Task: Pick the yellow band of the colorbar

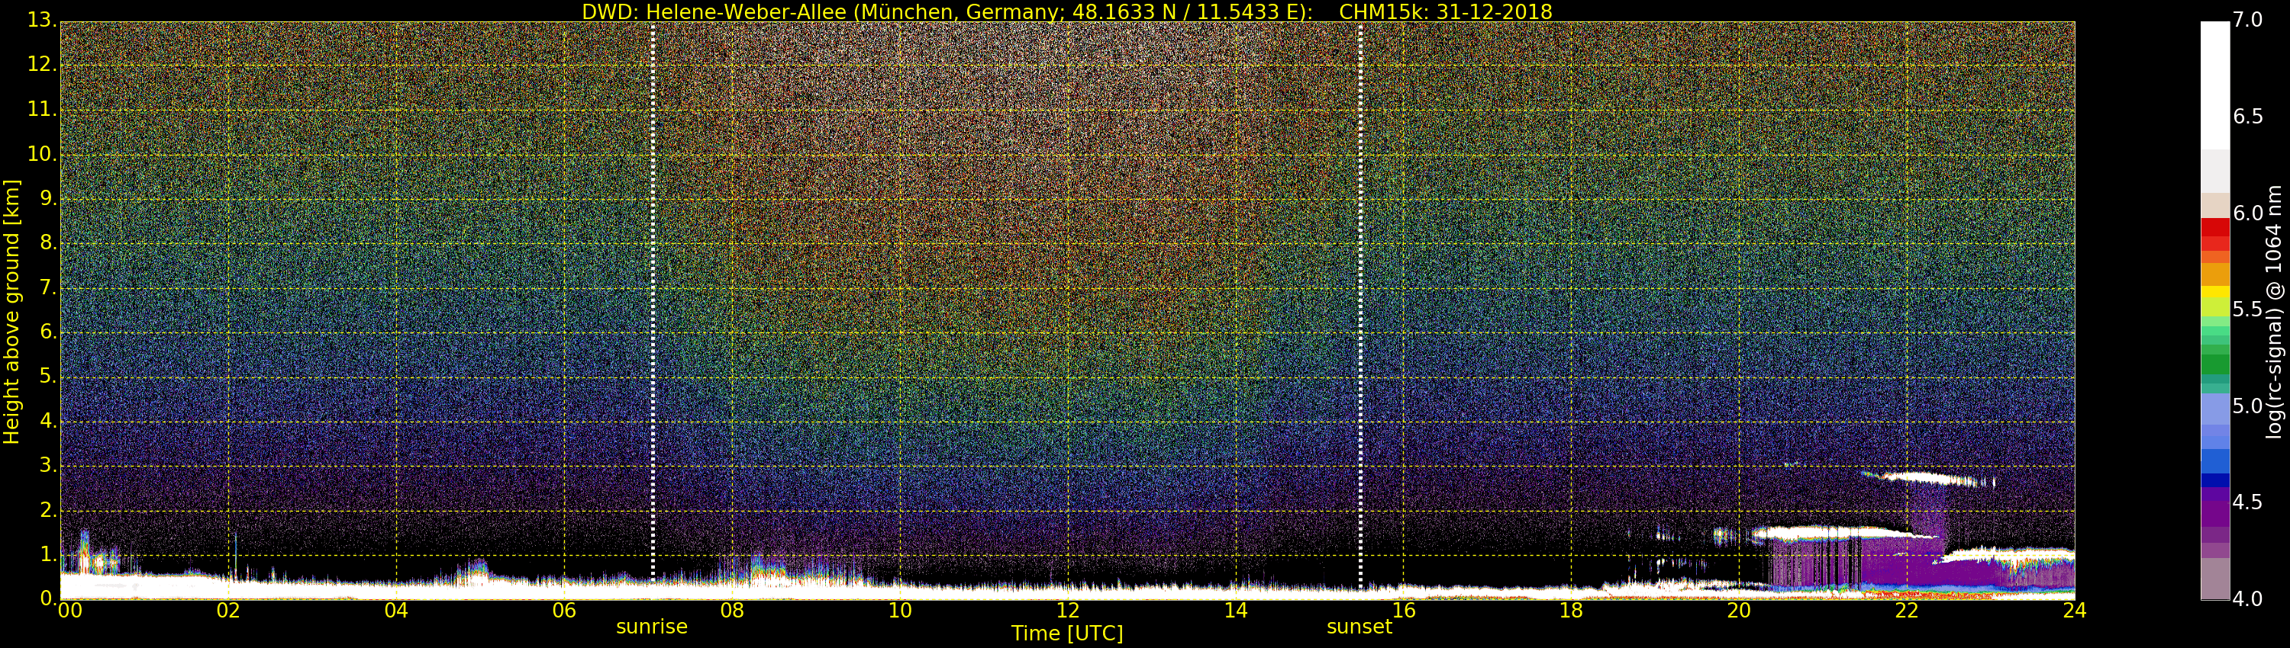Action: pos(2214,292)
